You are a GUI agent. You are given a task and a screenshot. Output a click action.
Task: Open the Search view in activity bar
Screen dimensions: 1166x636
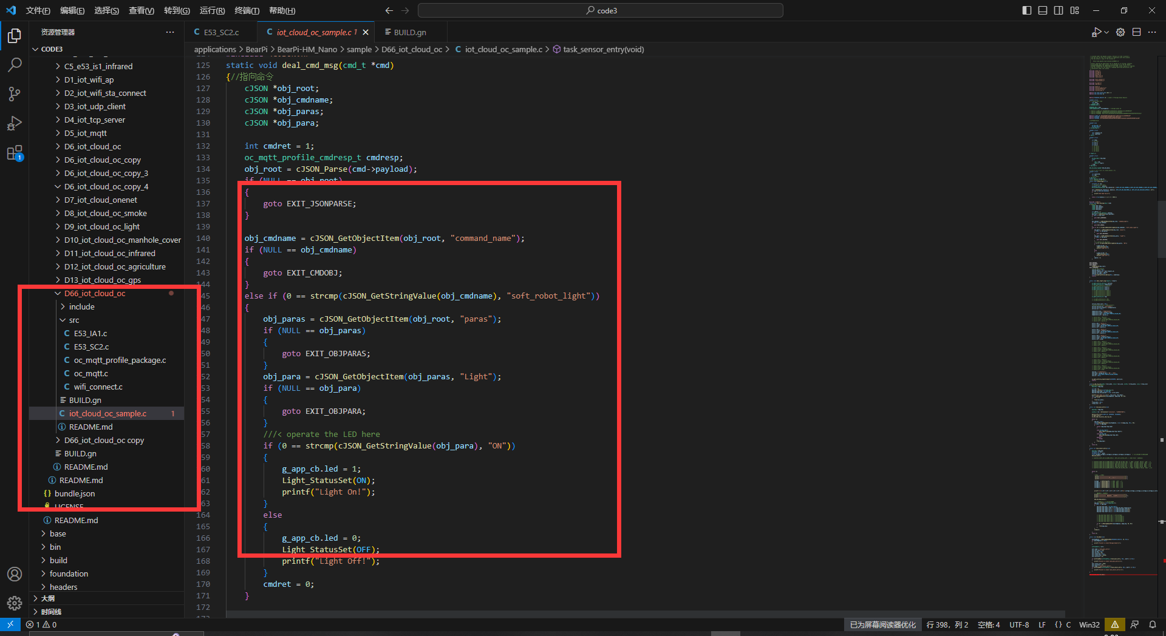tap(15, 64)
